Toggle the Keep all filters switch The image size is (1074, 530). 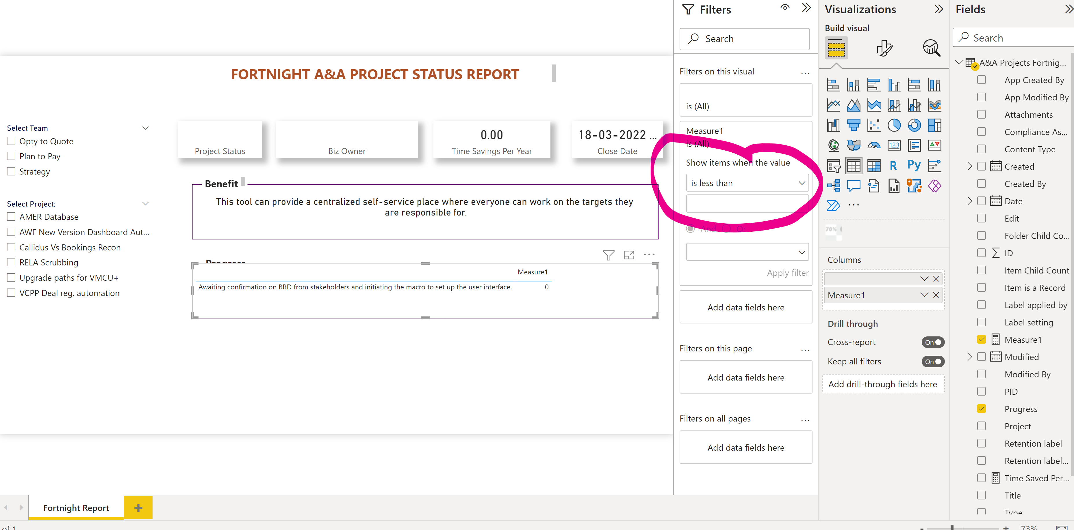click(x=933, y=362)
